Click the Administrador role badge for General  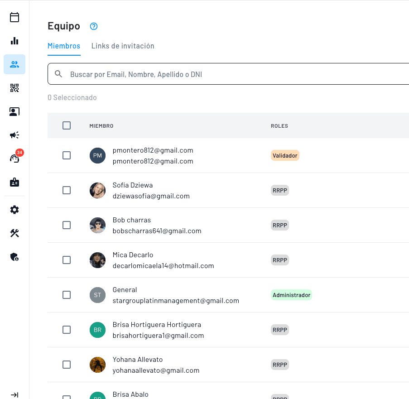coord(291,295)
